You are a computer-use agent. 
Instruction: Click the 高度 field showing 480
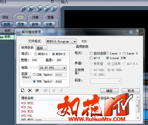pos(61,60)
